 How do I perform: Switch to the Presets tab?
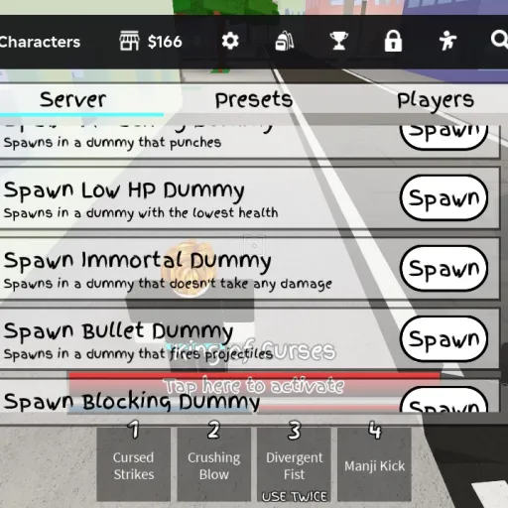(x=254, y=100)
